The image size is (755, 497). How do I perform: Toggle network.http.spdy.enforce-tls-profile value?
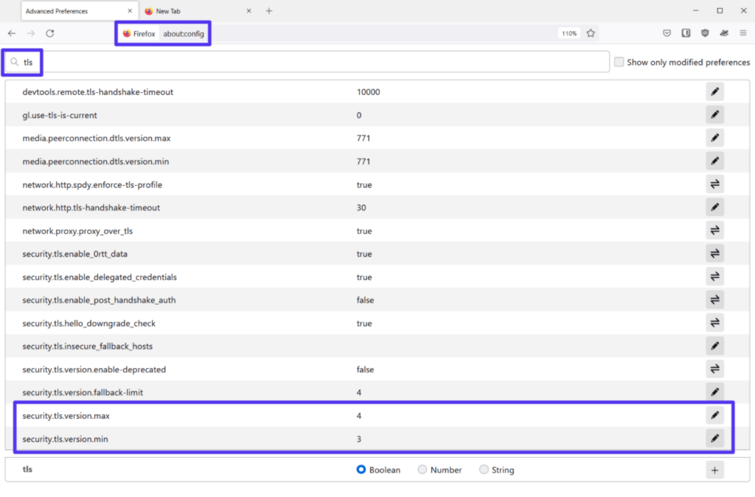click(x=714, y=184)
